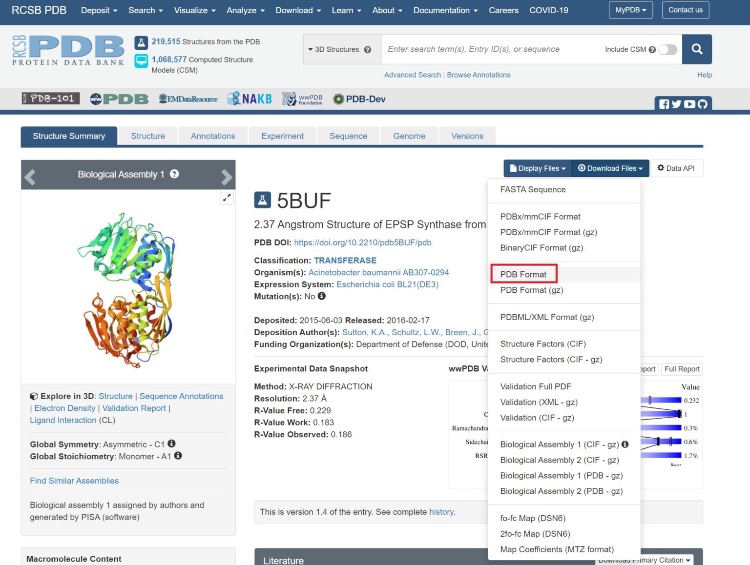Expand the 3D protein image view
Image resolution: width=750 pixels, height=565 pixels.
227,198
